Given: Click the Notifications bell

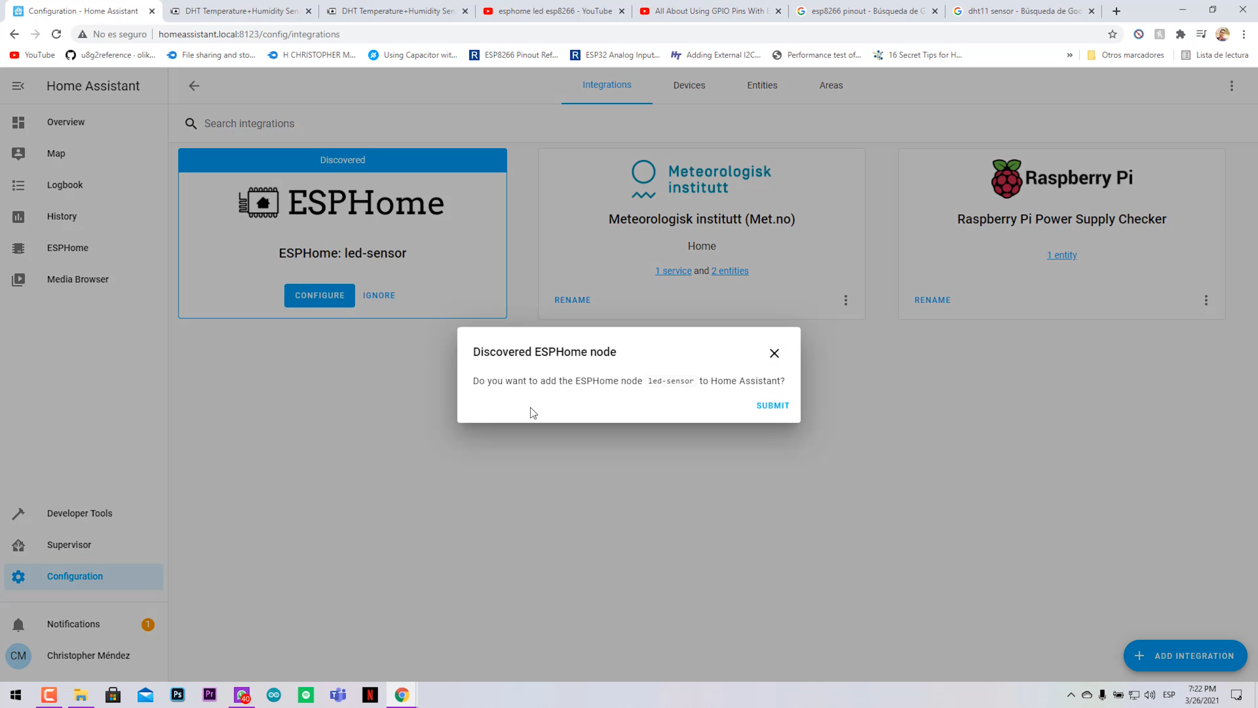Looking at the screenshot, I should (18, 625).
